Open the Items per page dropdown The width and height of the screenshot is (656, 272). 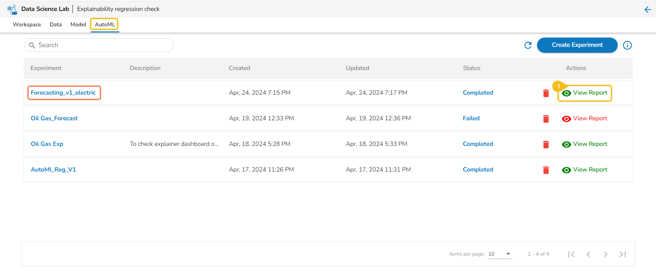click(500, 254)
